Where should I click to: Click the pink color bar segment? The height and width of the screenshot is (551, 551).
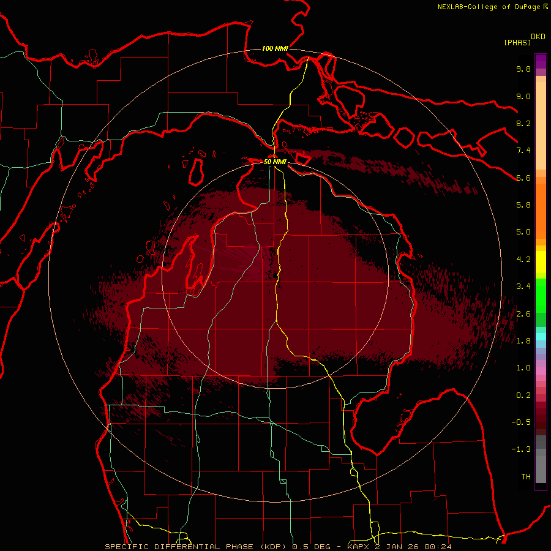(x=541, y=371)
